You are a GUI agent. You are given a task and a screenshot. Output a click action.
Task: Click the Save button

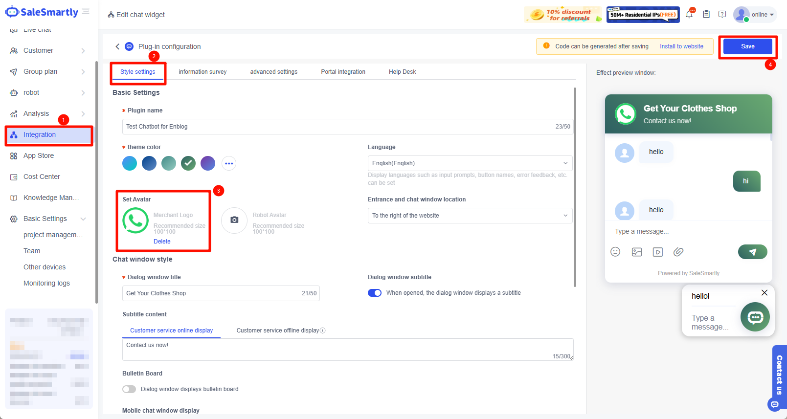[x=747, y=46]
